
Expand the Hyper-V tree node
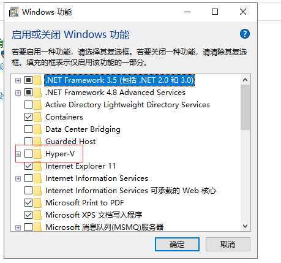(x=18, y=154)
